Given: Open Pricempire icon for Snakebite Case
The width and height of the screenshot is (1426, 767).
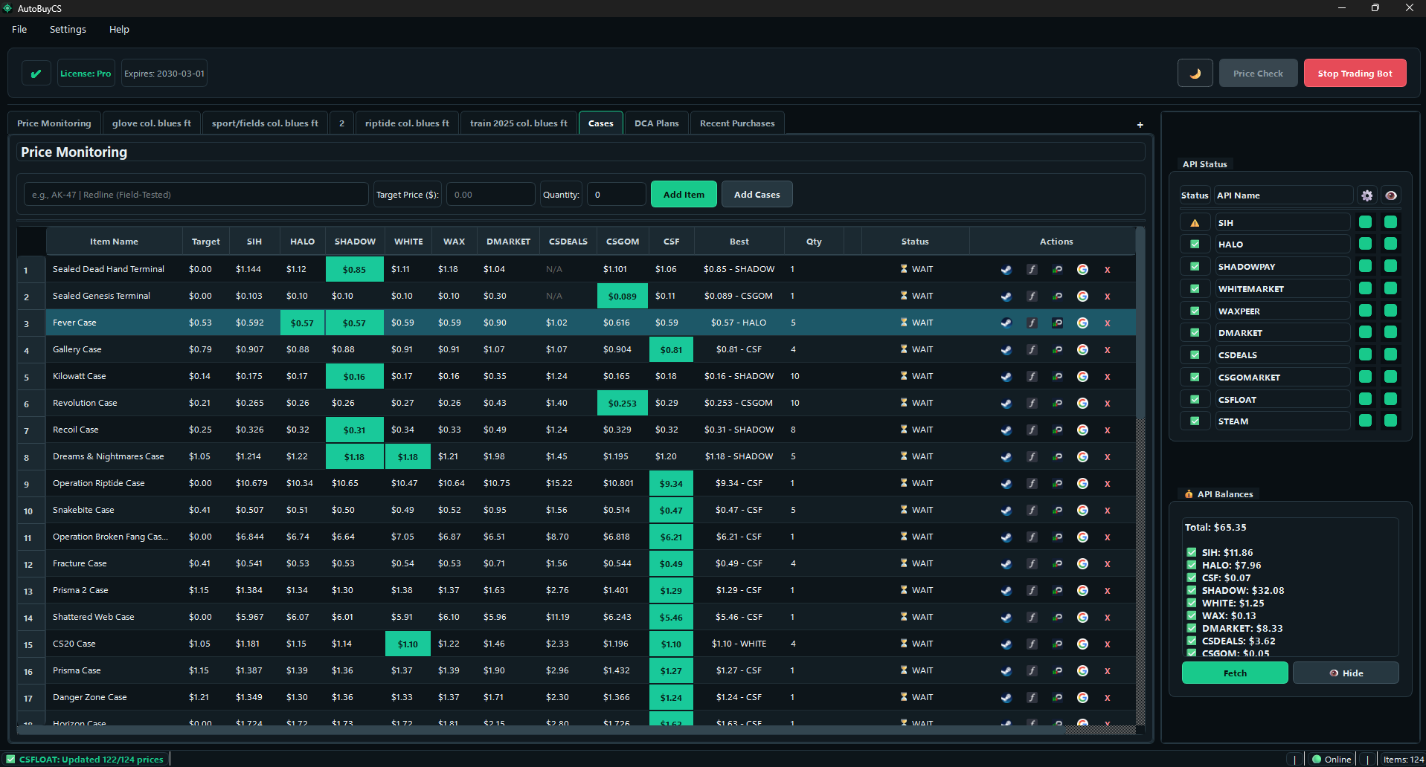Looking at the screenshot, I should tap(1057, 511).
